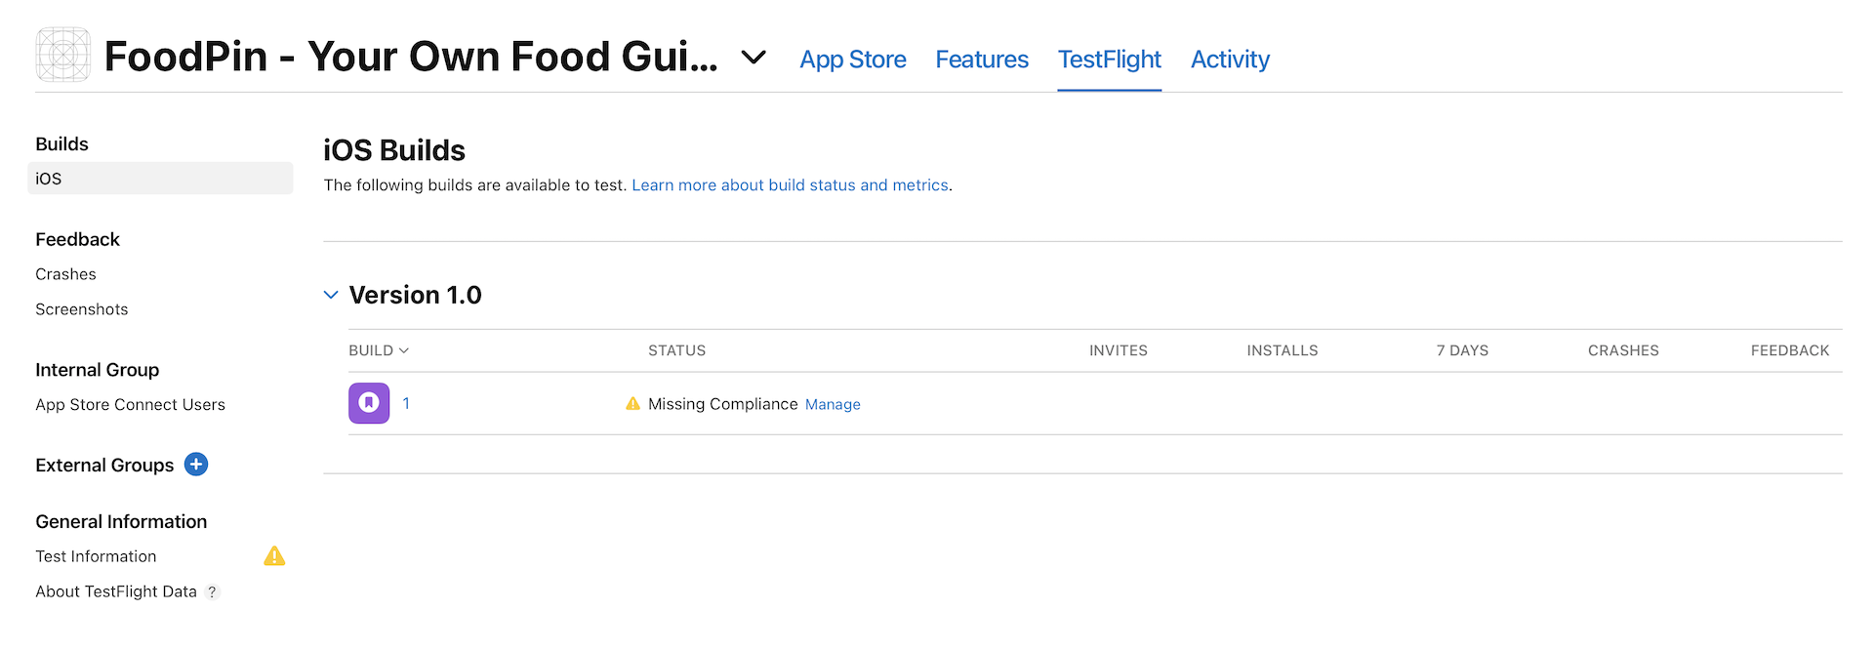Click the 7 DAYS column header
The height and width of the screenshot is (651, 1874).
pyautogui.click(x=1462, y=350)
